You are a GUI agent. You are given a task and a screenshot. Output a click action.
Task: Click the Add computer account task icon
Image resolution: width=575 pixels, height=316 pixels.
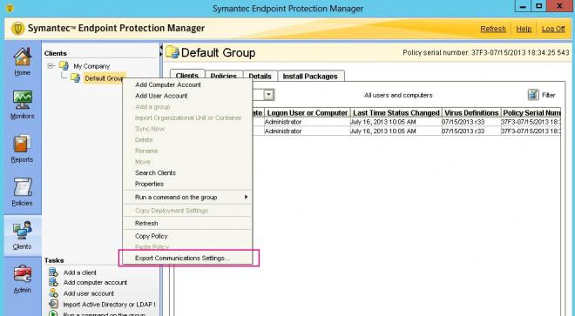[53, 282]
